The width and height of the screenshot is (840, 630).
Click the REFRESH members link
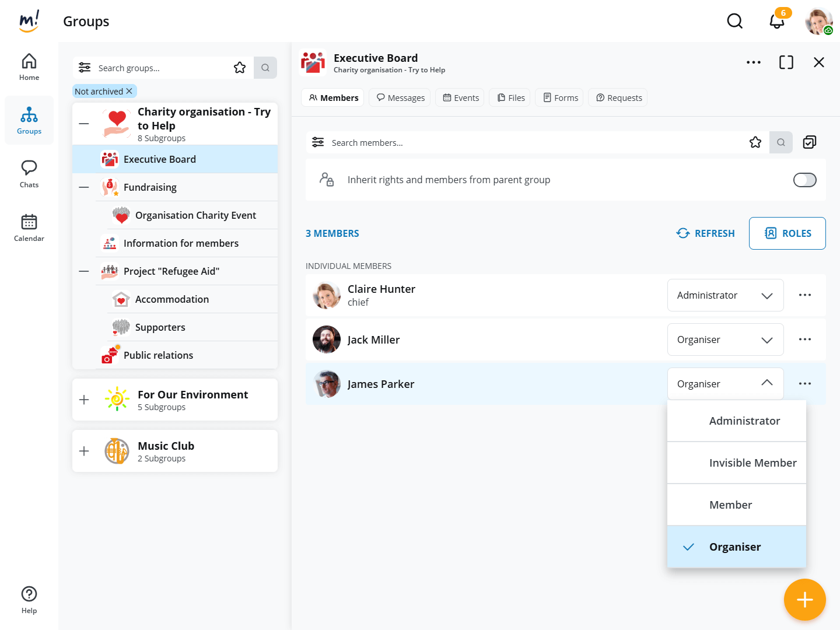click(x=705, y=233)
